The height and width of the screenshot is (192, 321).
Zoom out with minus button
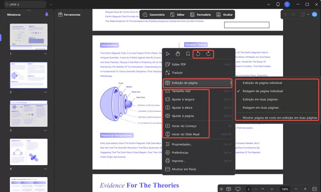click(296, 189)
